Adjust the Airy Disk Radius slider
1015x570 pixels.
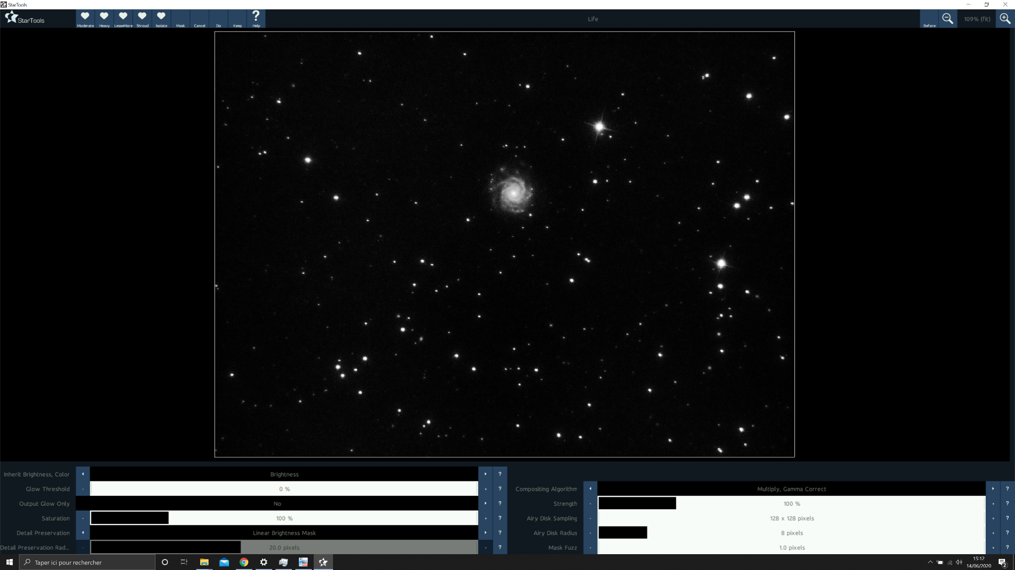coord(791,533)
